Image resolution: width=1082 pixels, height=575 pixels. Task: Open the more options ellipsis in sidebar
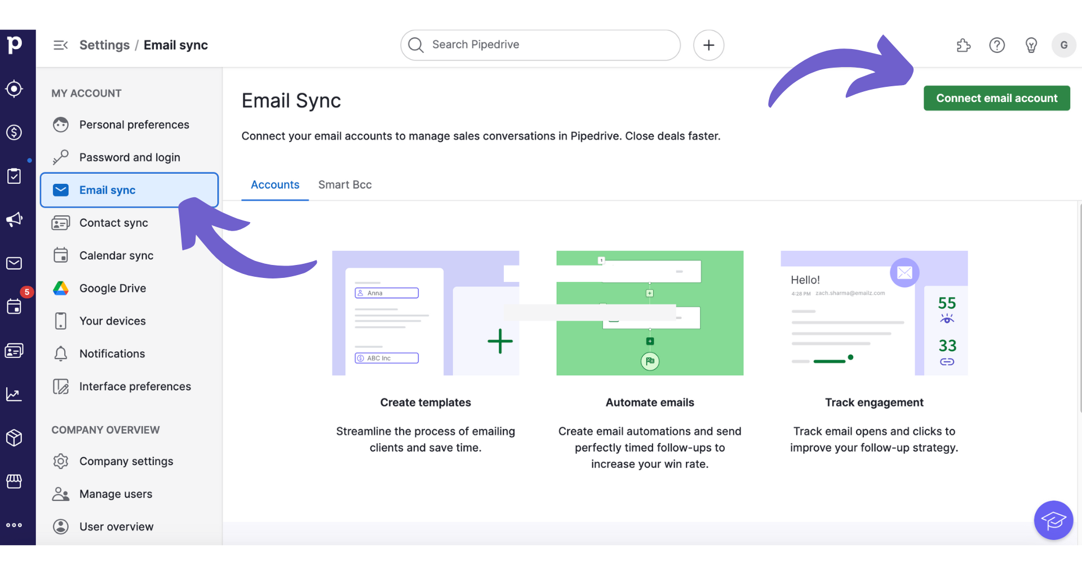coord(14,525)
